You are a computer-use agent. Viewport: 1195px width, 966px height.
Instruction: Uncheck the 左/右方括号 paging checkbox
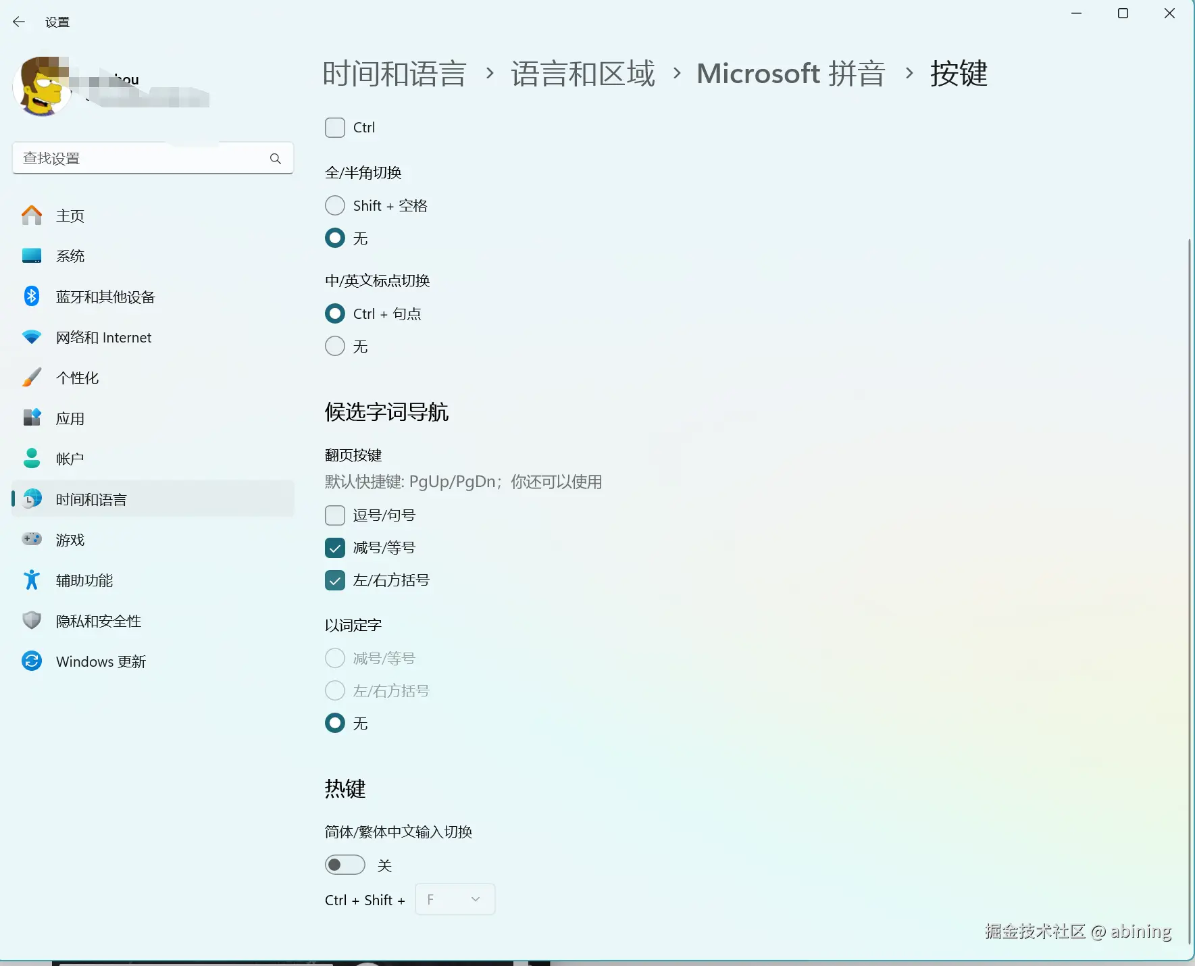tap(335, 580)
